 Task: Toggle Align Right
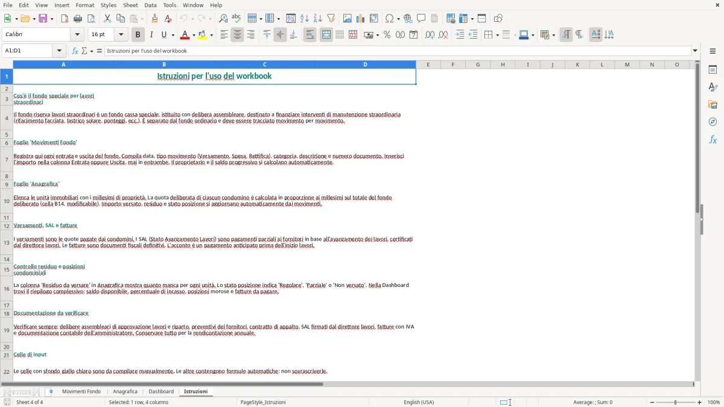click(x=250, y=35)
